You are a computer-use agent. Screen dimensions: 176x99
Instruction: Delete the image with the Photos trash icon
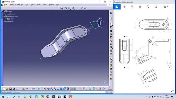[x=140, y=7]
